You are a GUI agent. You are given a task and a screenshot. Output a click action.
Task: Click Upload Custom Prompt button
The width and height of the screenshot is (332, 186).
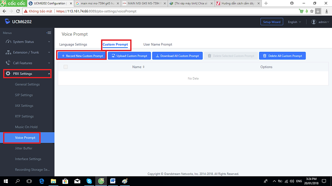(x=129, y=56)
